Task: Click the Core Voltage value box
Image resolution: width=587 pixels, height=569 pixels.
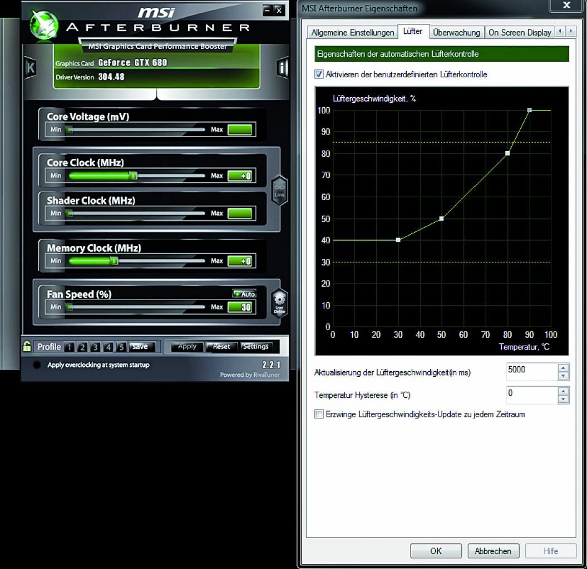Action: click(x=240, y=129)
